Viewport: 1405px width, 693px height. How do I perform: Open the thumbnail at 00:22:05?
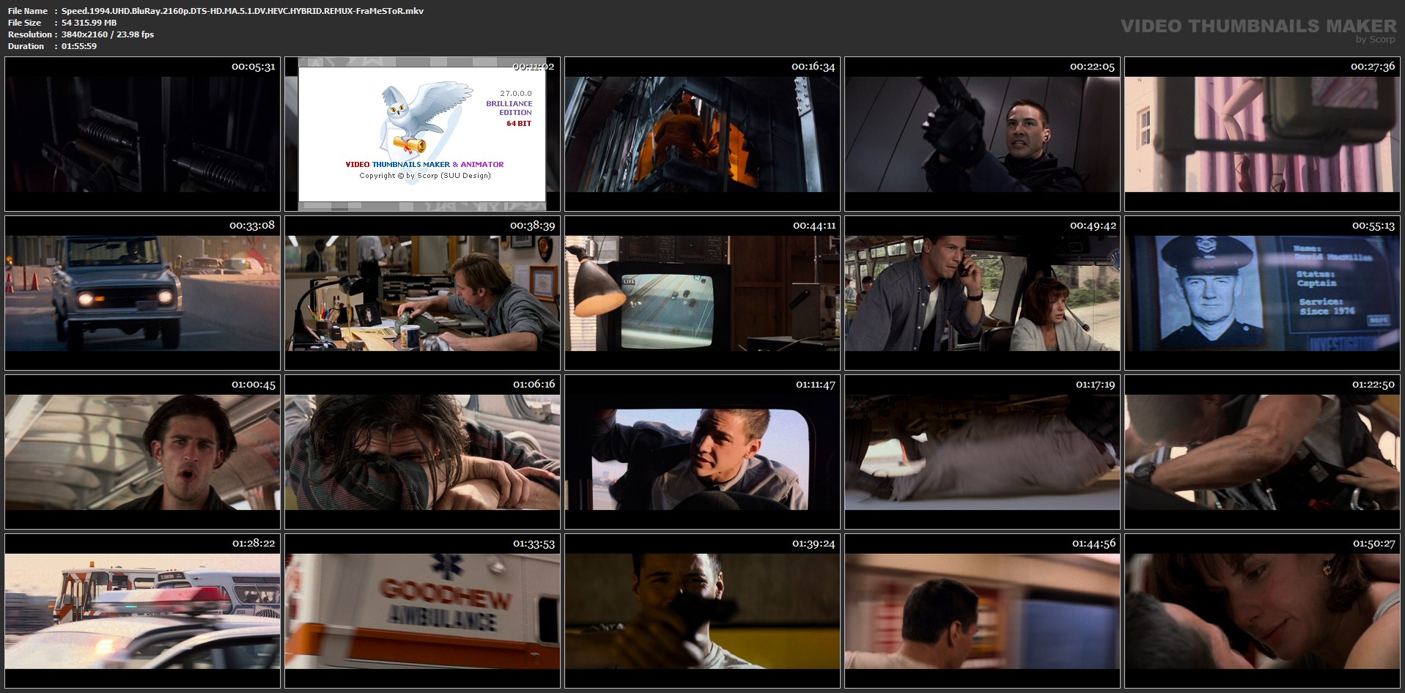coord(982,134)
